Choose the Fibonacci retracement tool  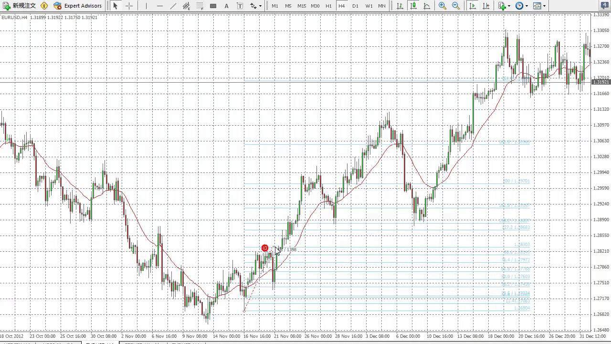coord(200,6)
